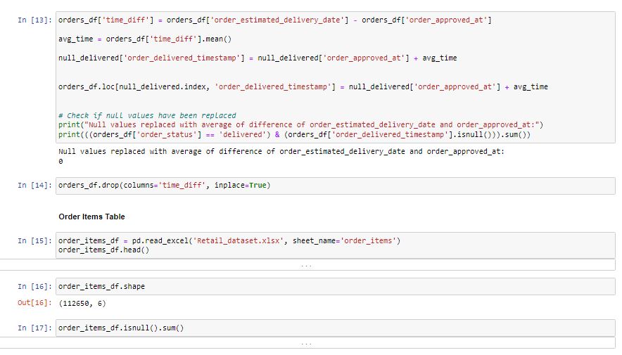This screenshot has height=355, width=622.
Task: Click the 'Null values replaced' output text
Action: [x=281, y=152]
